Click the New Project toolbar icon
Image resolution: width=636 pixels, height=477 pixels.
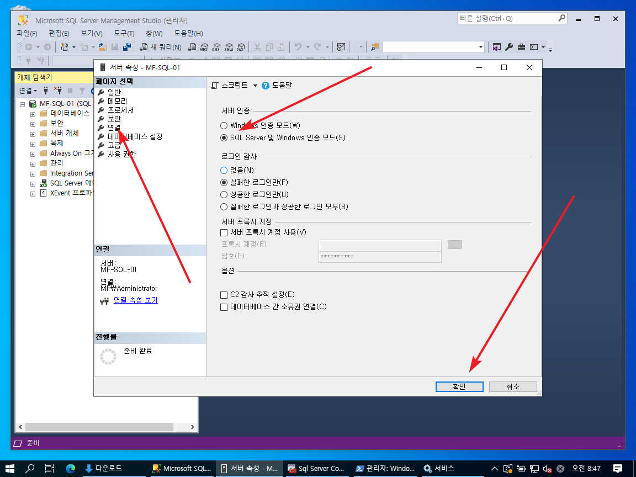click(x=64, y=47)
